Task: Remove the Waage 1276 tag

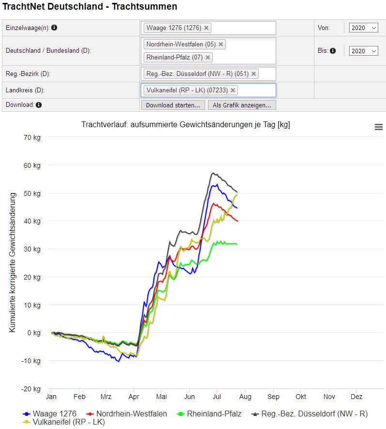Action: (x=206, y=28)
